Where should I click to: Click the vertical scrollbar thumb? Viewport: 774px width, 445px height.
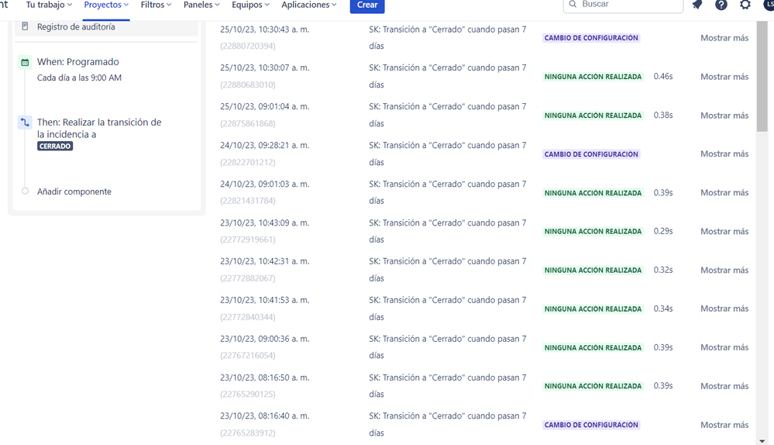[x=762, y=77]
